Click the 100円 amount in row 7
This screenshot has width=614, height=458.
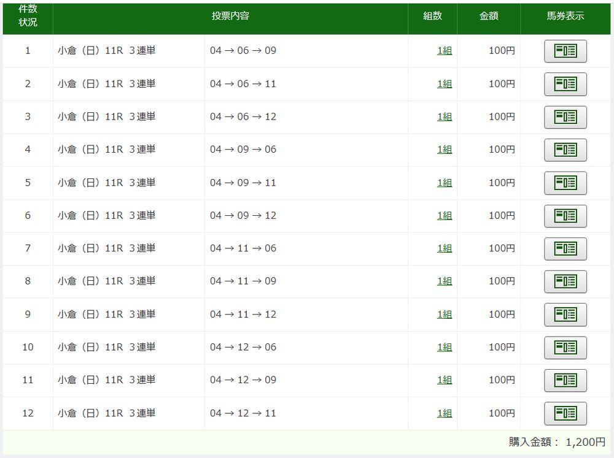(x=502, y=248)
